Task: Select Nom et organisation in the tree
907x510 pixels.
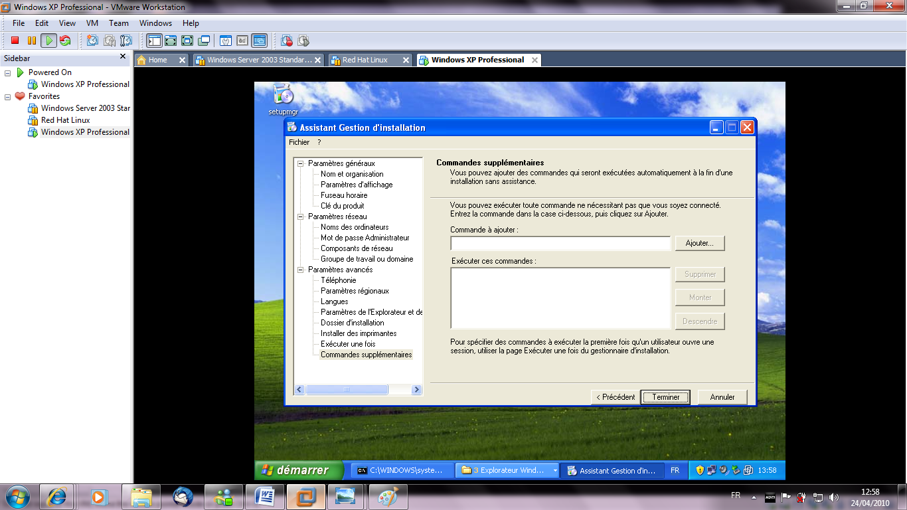Action: pyautogui.click(x=352, y=174)
